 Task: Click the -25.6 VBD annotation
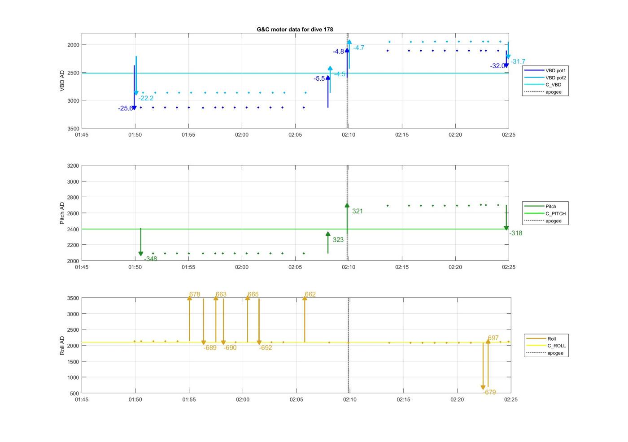pyautogui.click(x=126, y=108)
